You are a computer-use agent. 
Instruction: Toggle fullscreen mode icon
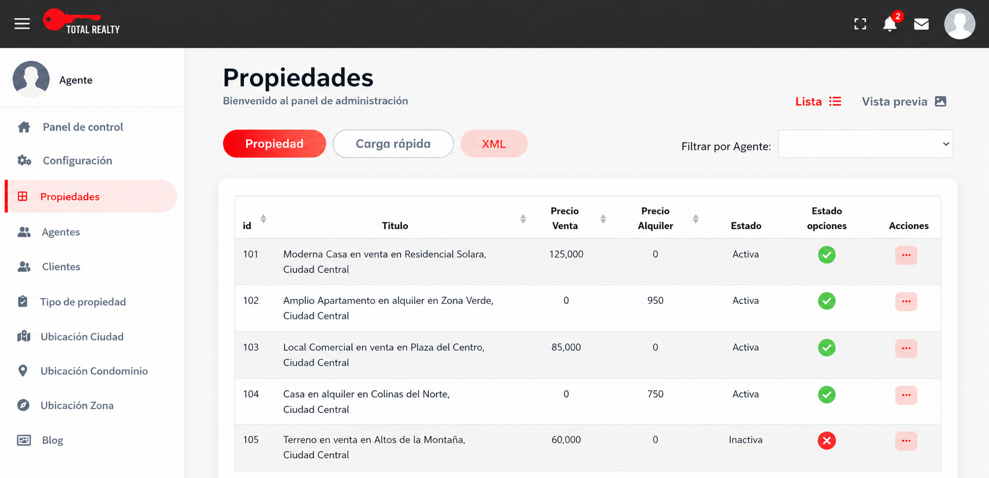[x=860, y=24]
